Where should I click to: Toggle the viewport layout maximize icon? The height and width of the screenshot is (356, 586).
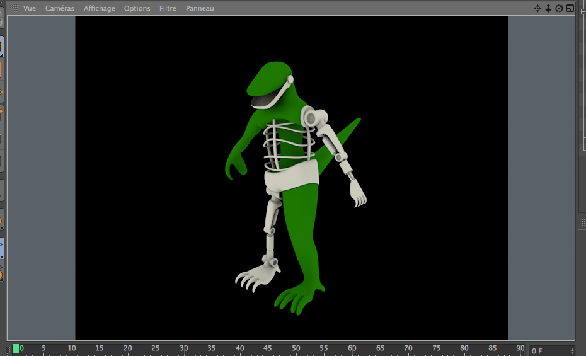click(570, 8)
